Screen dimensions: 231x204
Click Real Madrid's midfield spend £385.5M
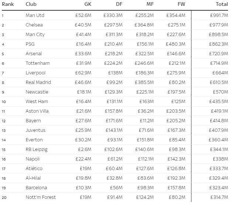(x=144, y=82)
